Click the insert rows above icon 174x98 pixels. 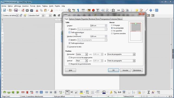point(5,92)
